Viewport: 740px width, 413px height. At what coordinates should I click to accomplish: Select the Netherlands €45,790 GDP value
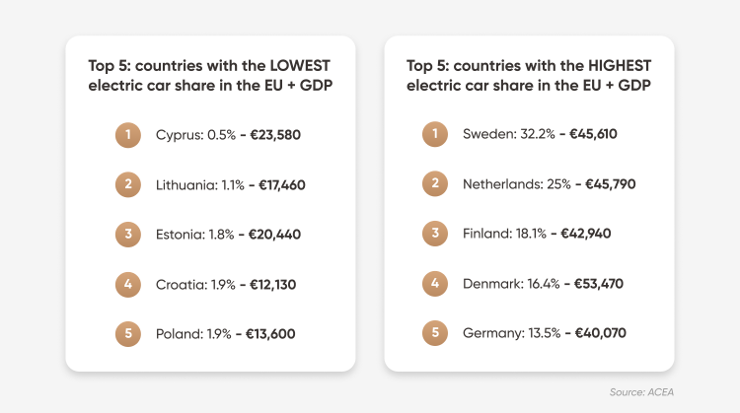[610, 184]
